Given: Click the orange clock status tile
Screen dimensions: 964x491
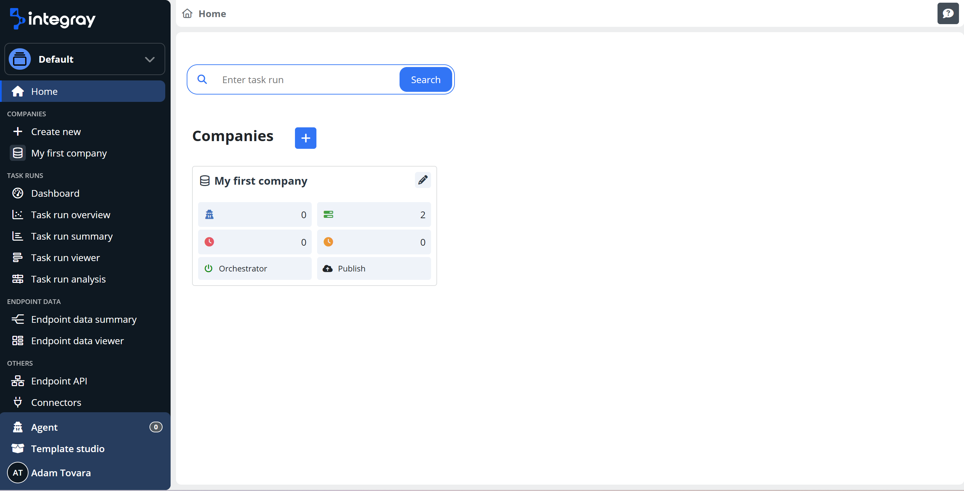Looking at the screenshot, I should 373,242.
